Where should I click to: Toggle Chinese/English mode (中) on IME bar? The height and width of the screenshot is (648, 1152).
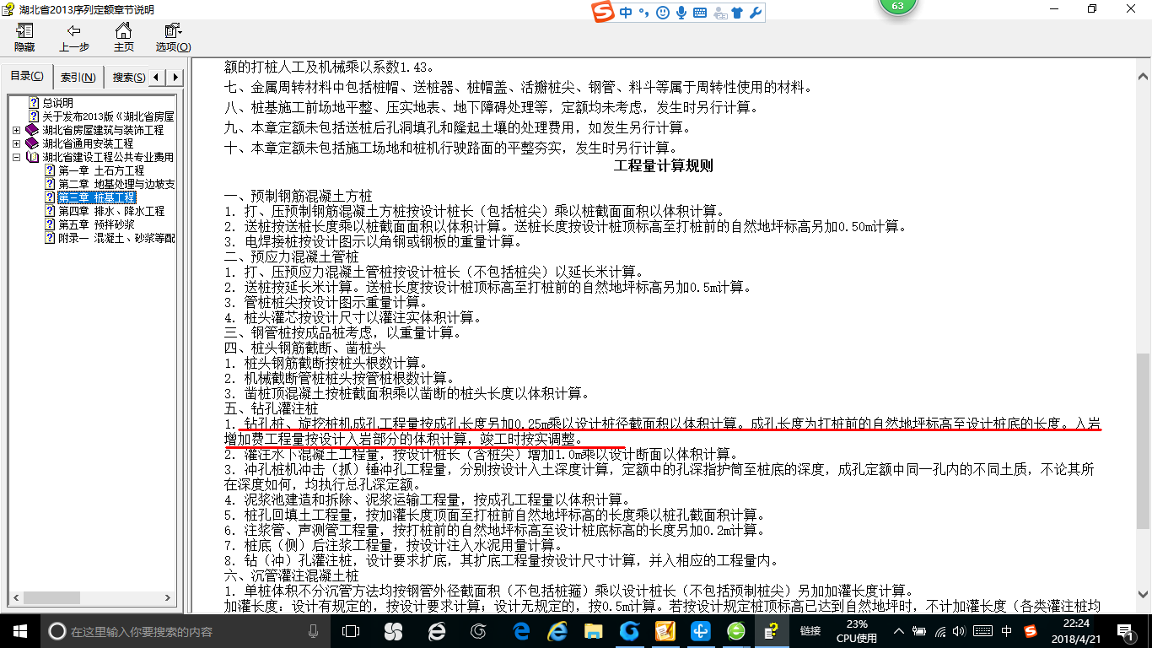point(626,13)
